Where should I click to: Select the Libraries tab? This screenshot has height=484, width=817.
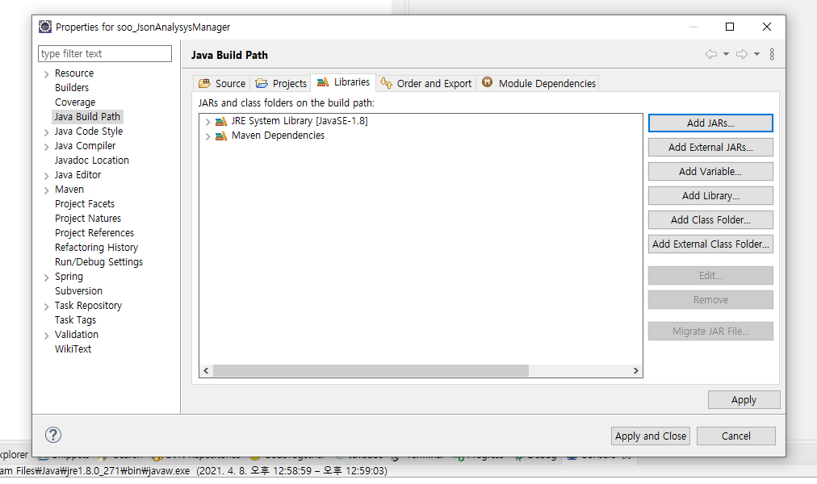click(343, 82)
